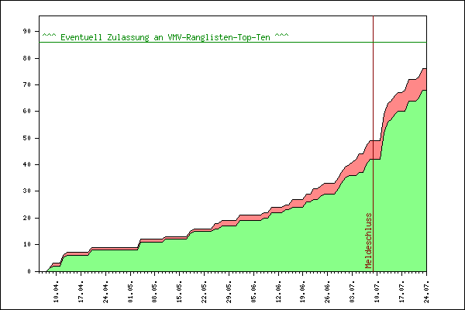Click the 40 y-axis label
The height and width of the screenshot is (310, 465).
[x=26, y=164]
